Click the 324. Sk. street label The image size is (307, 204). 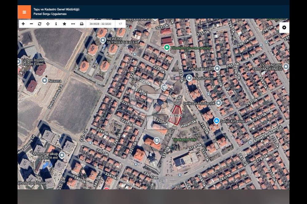point(141,92)
